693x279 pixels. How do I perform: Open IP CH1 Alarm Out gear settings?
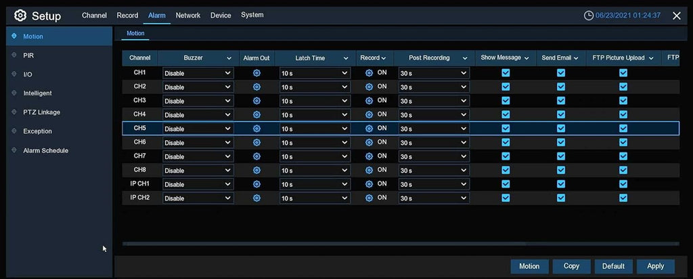256,184
